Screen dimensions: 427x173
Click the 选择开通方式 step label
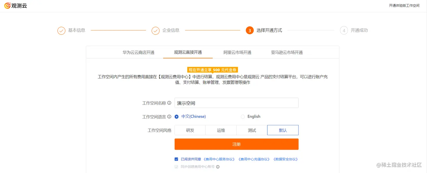(269, 30)
